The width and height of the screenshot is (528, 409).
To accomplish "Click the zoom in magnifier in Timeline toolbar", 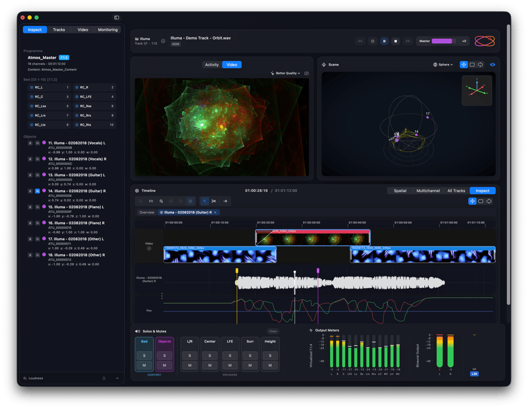I will click(x=161, y=201).
